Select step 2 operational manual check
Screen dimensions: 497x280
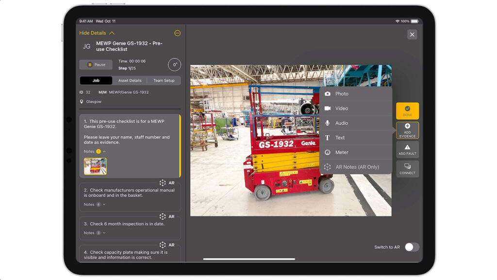(130, 197)
